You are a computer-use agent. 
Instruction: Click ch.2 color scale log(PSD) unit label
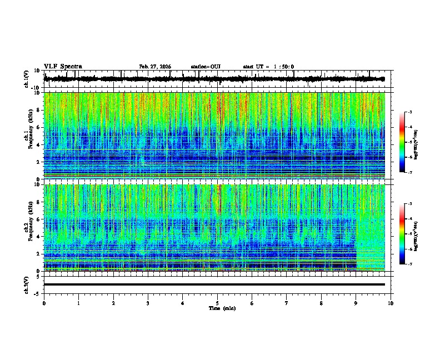pos(416,236)
